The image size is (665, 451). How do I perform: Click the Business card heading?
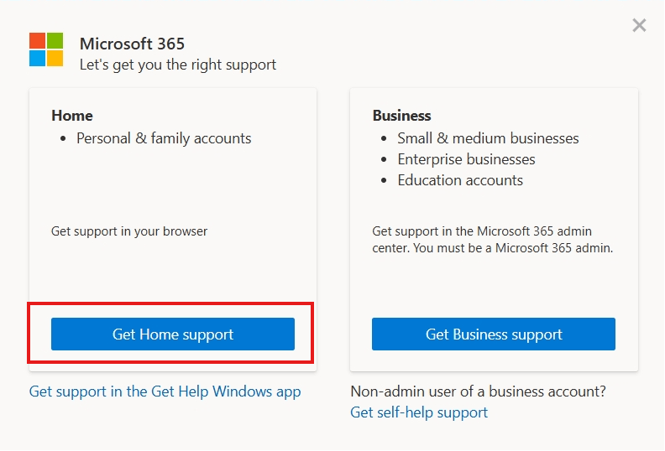coord(401,116)
